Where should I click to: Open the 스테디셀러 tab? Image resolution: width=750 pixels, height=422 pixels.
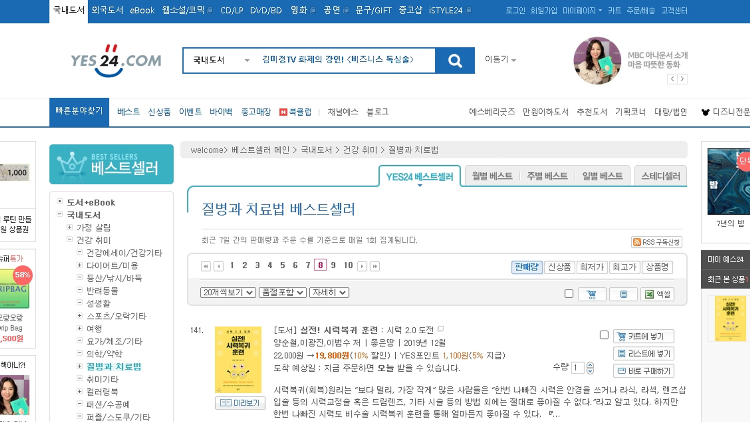pos(661,176)
